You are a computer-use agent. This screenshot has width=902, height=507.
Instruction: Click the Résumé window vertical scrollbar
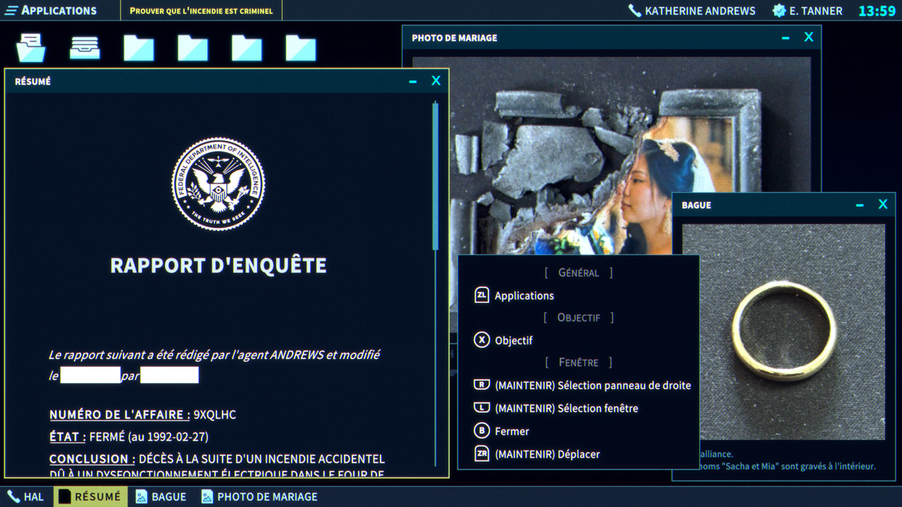(435, 176)
